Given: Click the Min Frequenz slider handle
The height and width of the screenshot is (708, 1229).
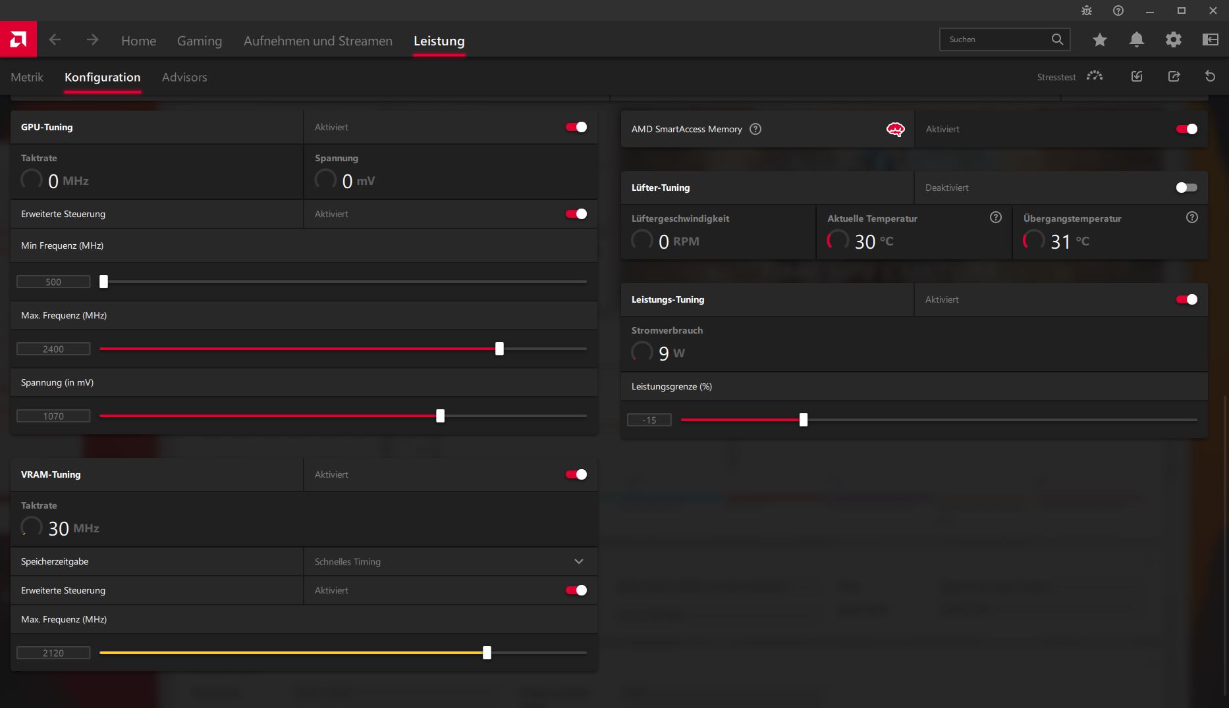Looking at the screenshot, I should [x=103, y=282].
